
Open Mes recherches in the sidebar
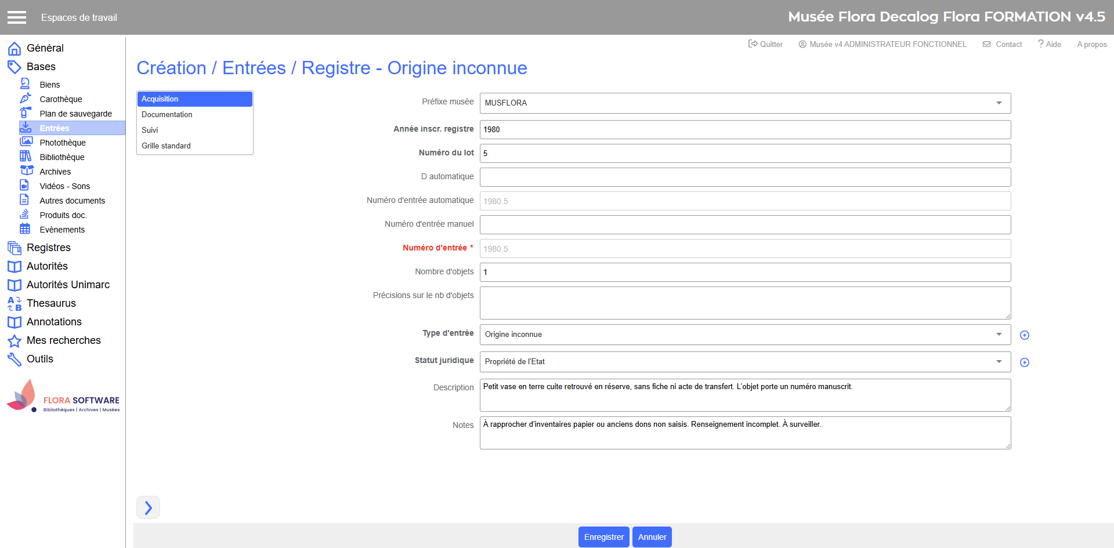click(63, 340)
